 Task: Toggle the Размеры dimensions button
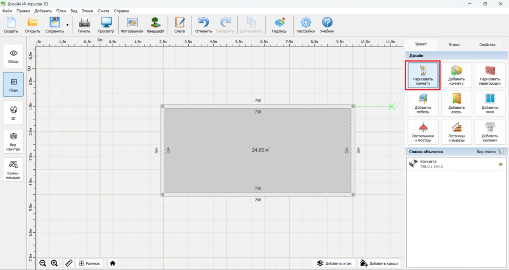click(89, 263)
